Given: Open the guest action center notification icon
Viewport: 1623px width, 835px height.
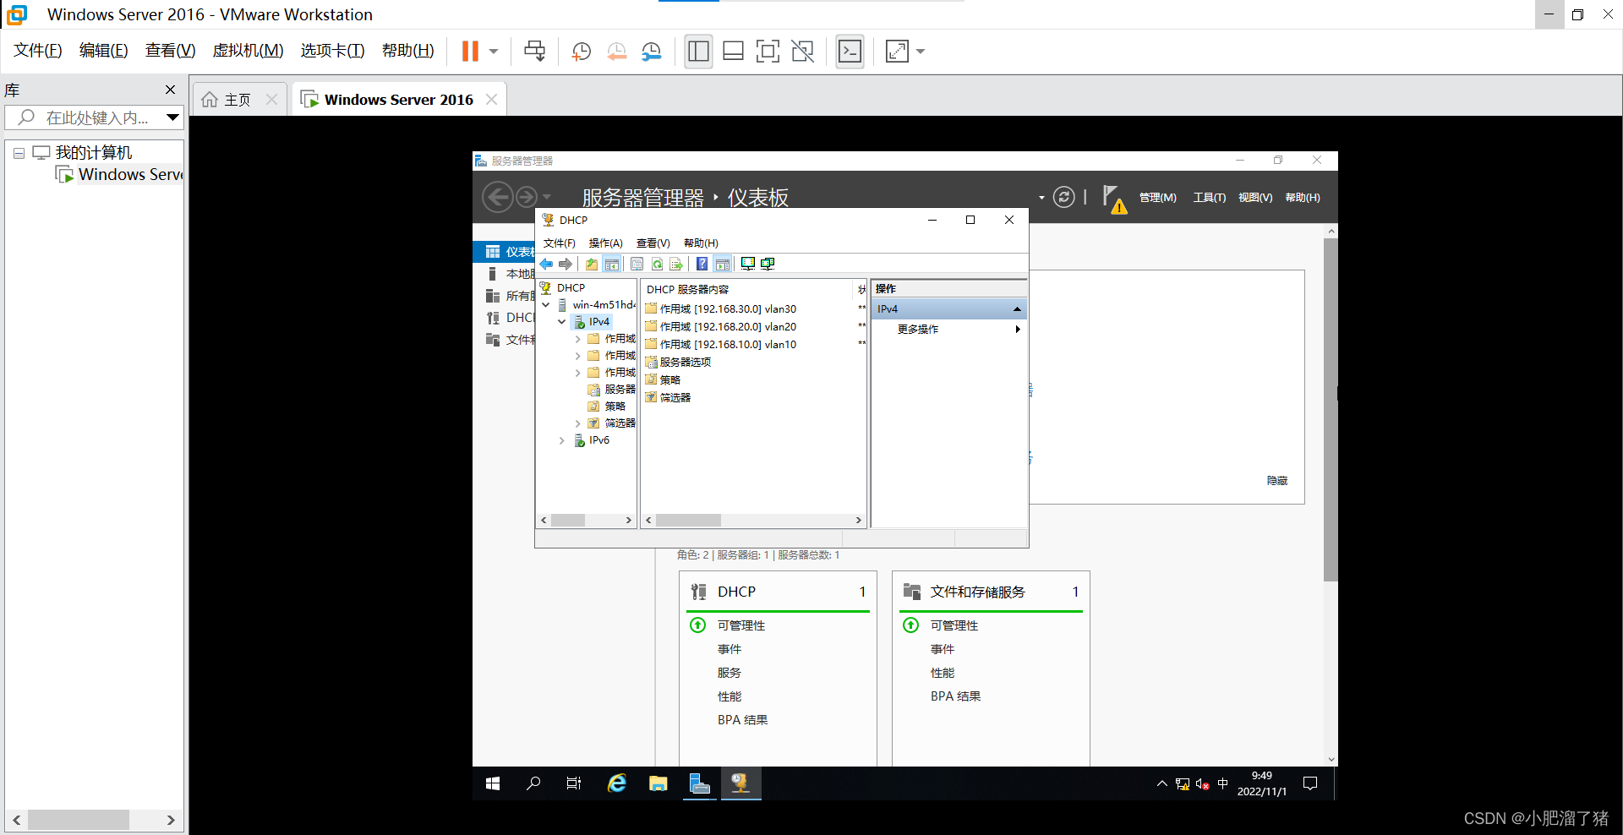Looking at the screenshot, I should point(1310,783).
